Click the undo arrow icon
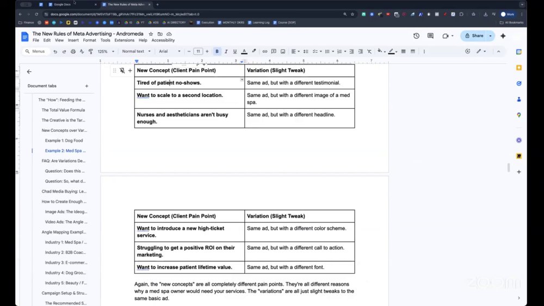Screen dimensions: 544x306 [x=55, y=51]
